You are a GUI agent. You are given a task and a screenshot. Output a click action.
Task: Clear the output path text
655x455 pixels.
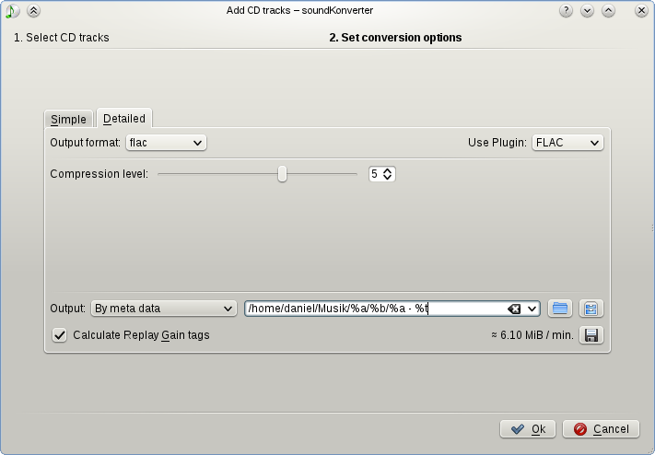click(x=514, y=309)
